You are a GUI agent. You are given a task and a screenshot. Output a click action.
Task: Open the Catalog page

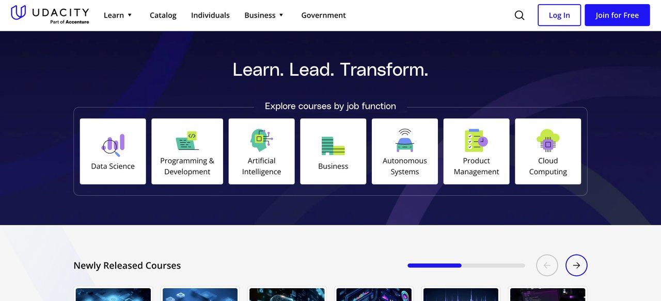click(163, 15)
